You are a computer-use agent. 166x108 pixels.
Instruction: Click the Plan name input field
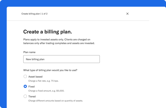61,59
